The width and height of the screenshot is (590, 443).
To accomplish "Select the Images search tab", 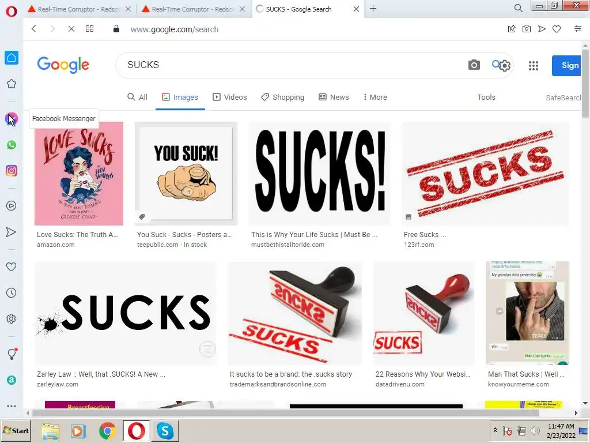I will (x=180, y=97).
